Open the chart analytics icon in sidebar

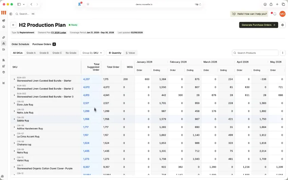point(3,83)
